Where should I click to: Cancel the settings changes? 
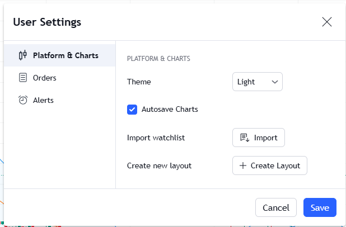click(x=276, y=207)
